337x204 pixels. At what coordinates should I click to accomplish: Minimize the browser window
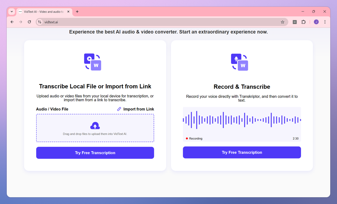tap(303, 12)
